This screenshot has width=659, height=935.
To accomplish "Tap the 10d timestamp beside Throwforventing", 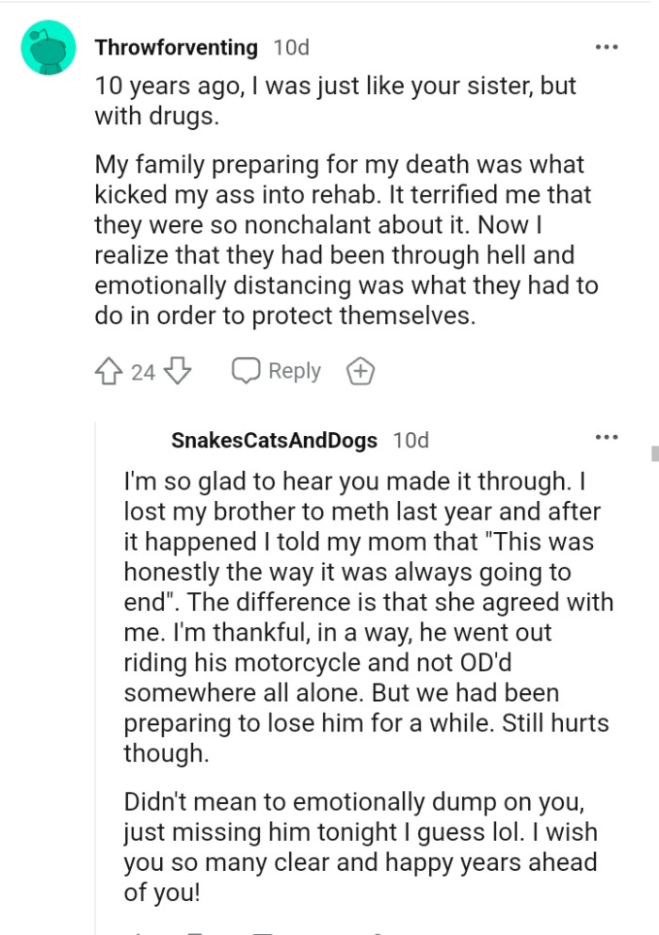I will [x=291, y=47].
